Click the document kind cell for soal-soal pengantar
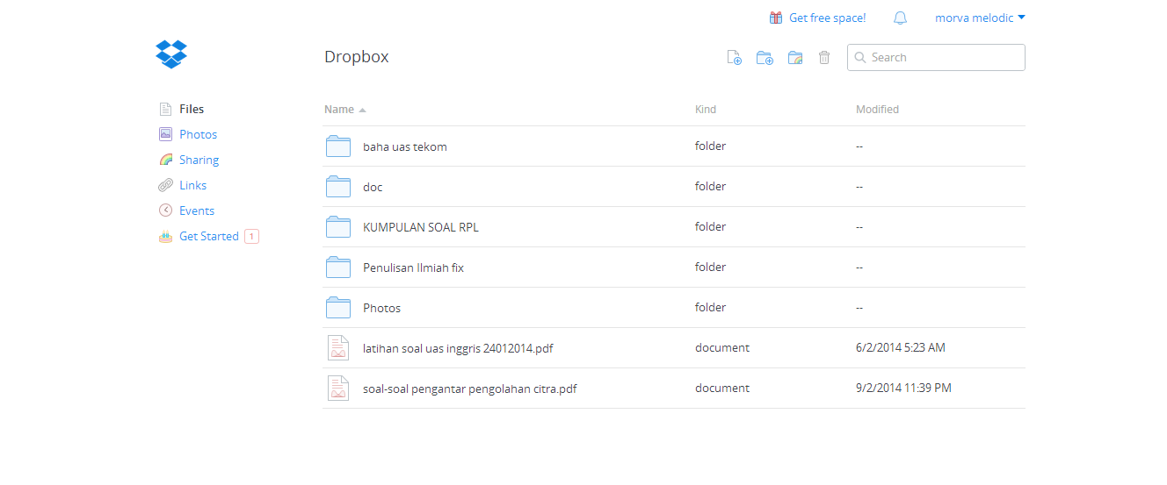This screenshot has height=485, width=1167. 722,388
